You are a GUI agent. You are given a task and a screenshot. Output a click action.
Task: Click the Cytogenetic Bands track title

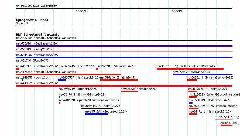click(32, 20)
